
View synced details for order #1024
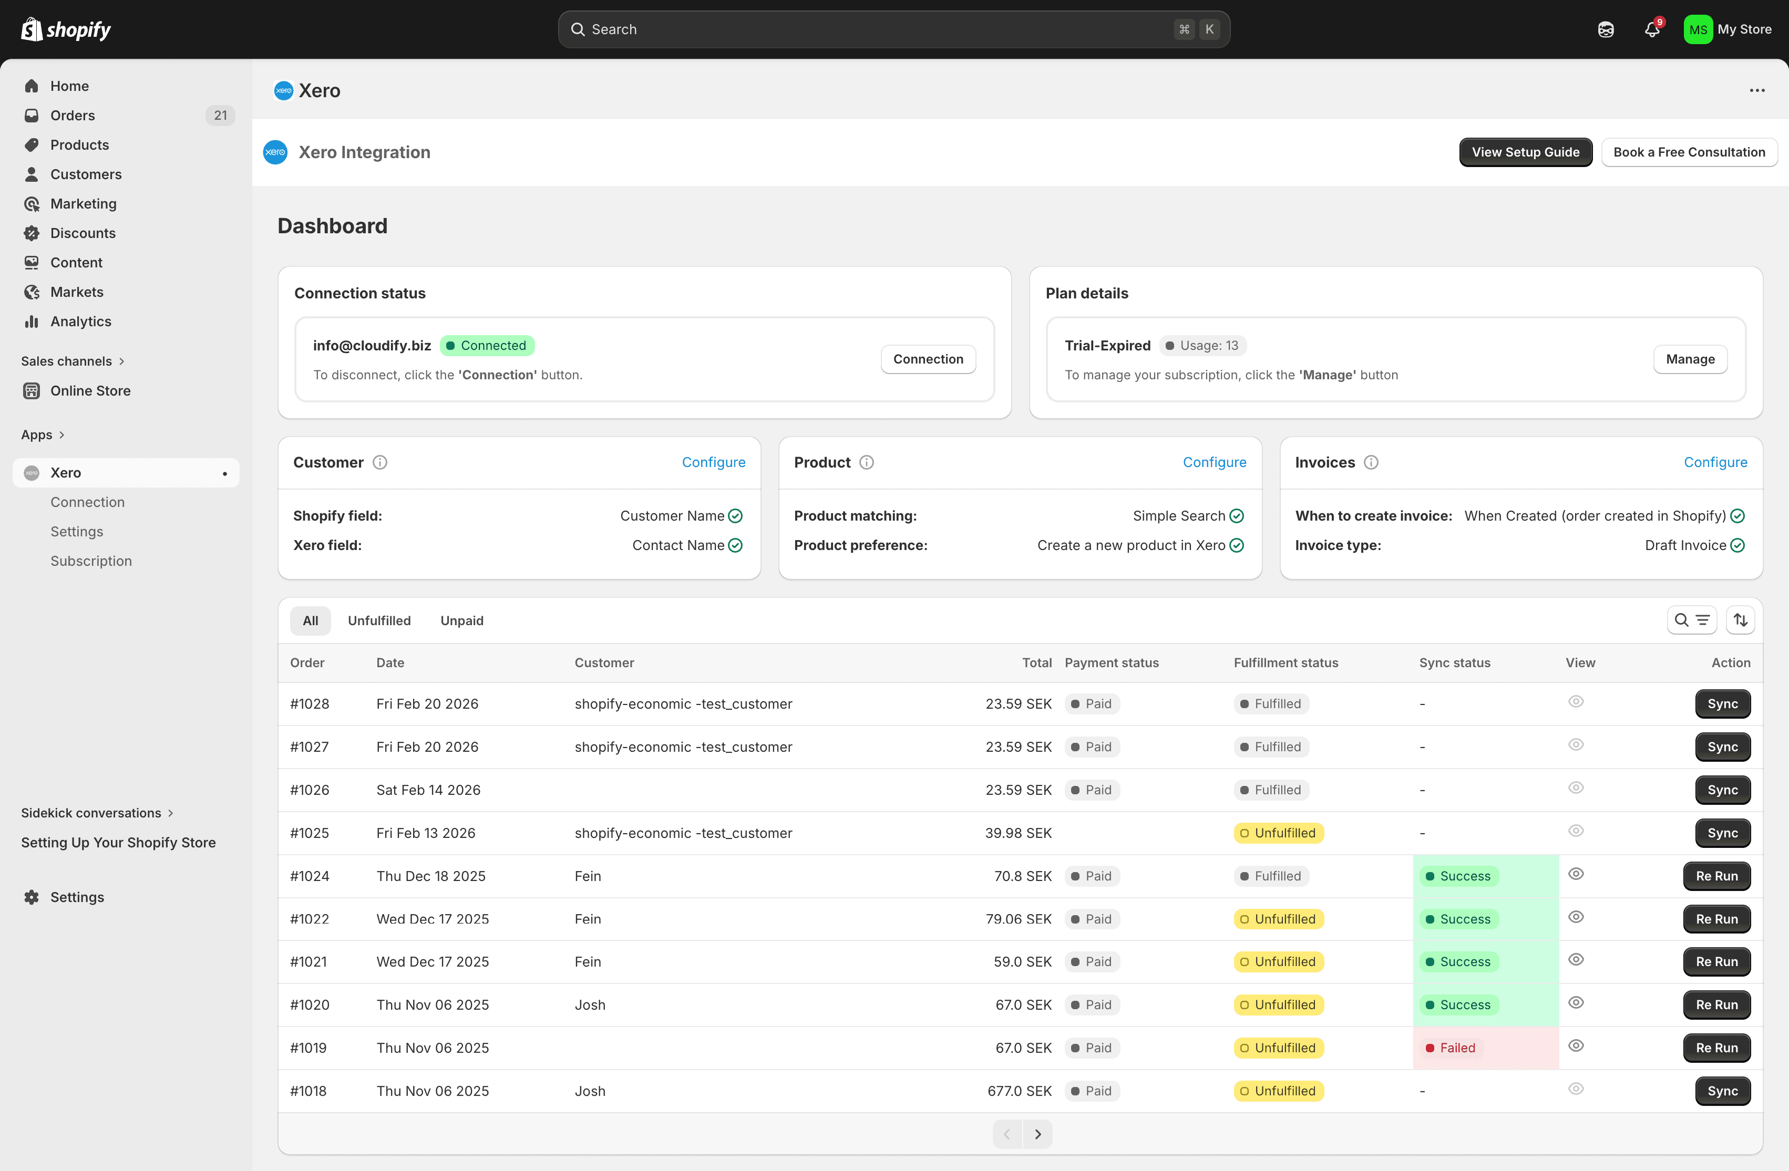point(1576,874)
